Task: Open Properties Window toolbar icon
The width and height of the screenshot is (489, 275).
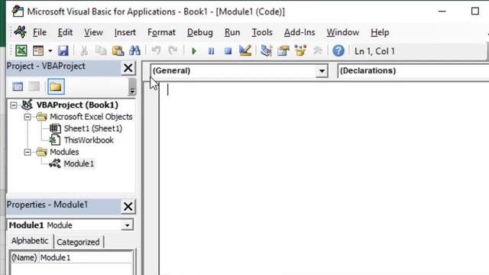Action: tap(283, 50)
